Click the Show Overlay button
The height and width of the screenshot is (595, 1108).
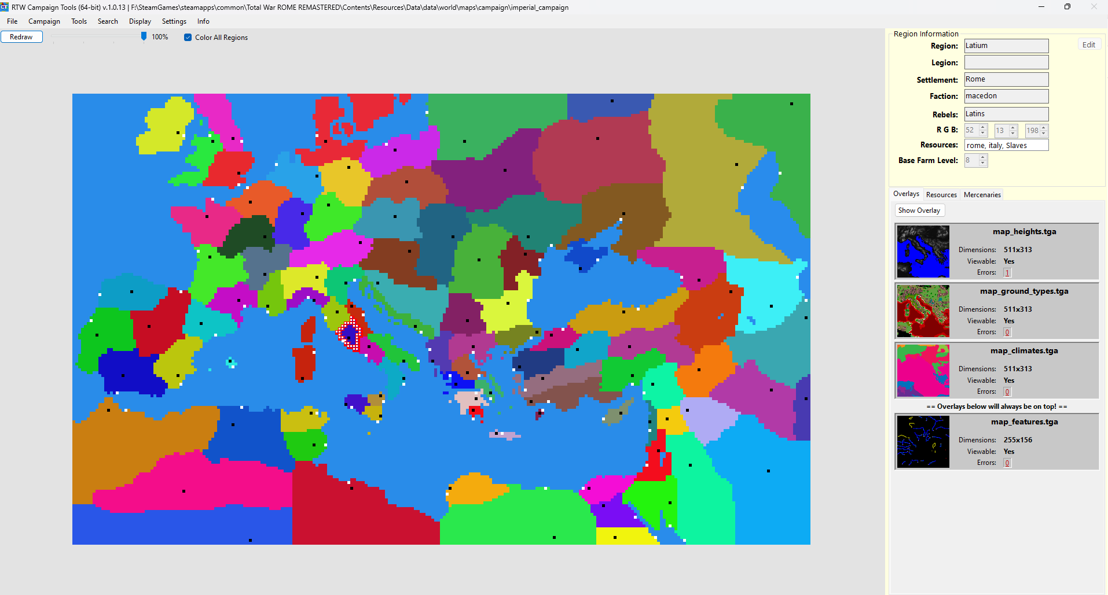click(x=919, y=210)
